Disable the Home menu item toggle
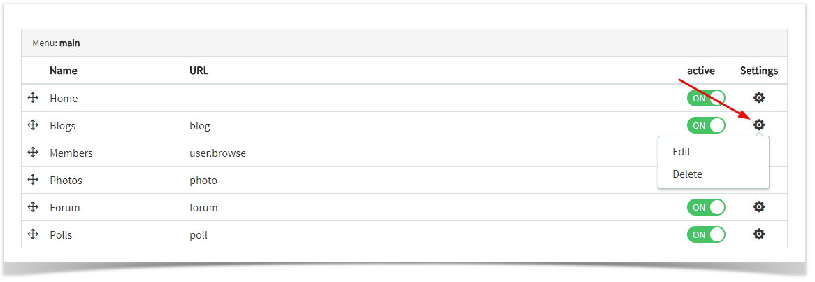Image resolution: width=815 pixels, height=282 pixels. pyautogui.click(x=706, y=98)
